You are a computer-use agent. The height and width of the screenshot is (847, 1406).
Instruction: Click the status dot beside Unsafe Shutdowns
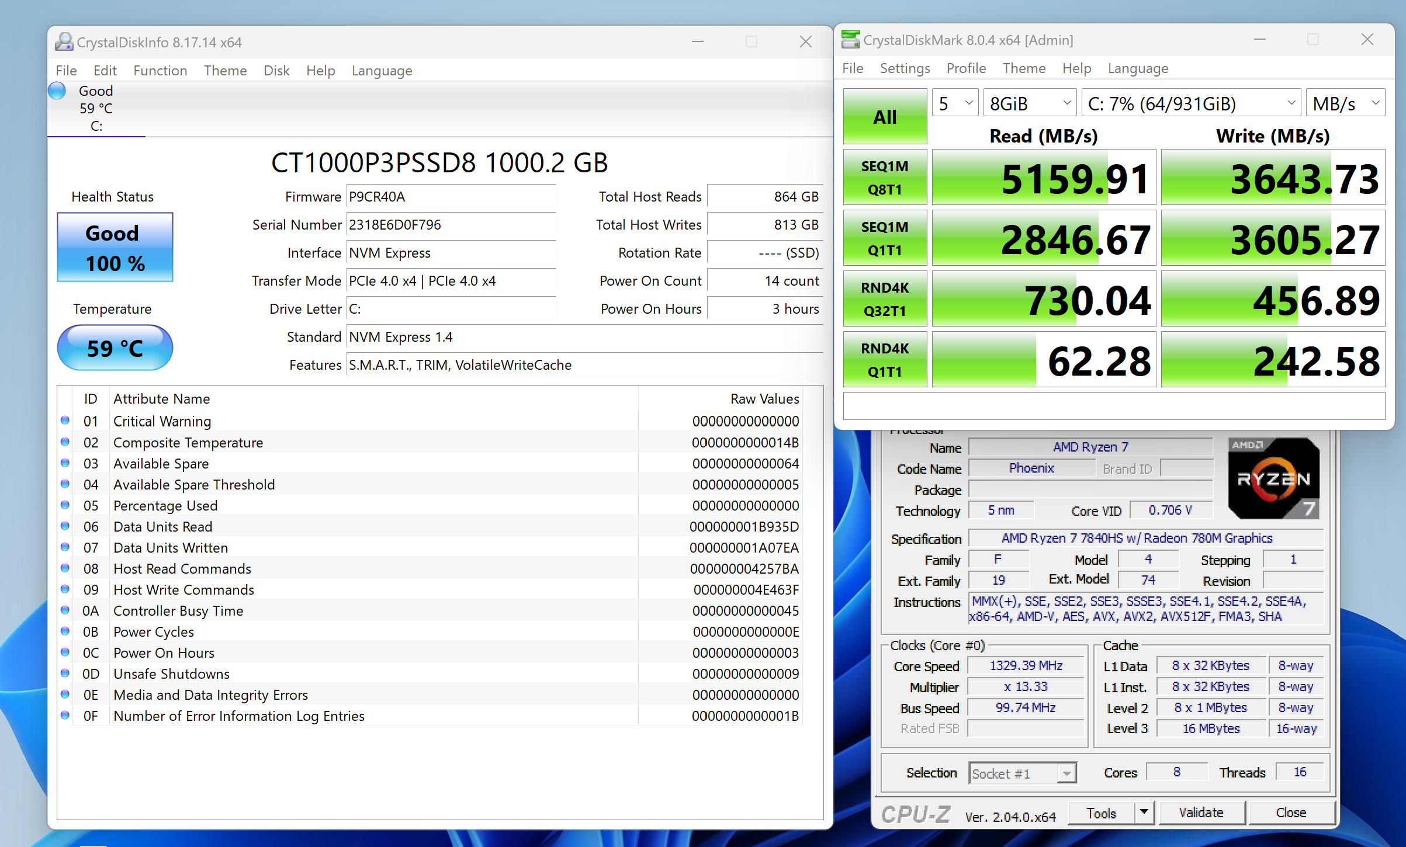pos(65,674)
